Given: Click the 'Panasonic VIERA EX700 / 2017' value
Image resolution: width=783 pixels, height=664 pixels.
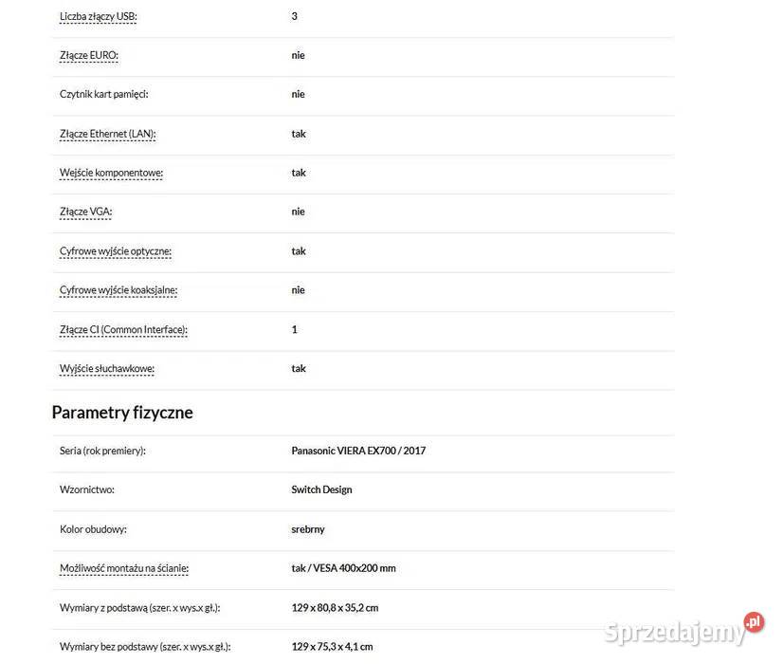Looking at the screenshot, I should [358, 451].
